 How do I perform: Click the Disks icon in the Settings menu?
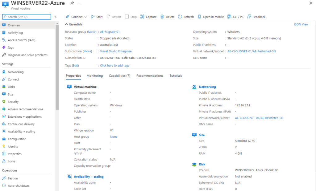tap(4, 87)
